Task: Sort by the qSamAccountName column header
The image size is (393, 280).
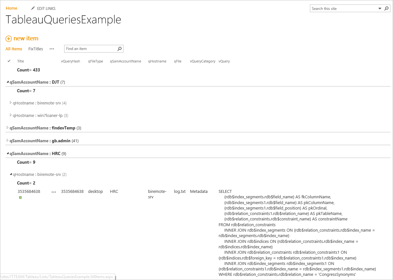Action: 125,61
